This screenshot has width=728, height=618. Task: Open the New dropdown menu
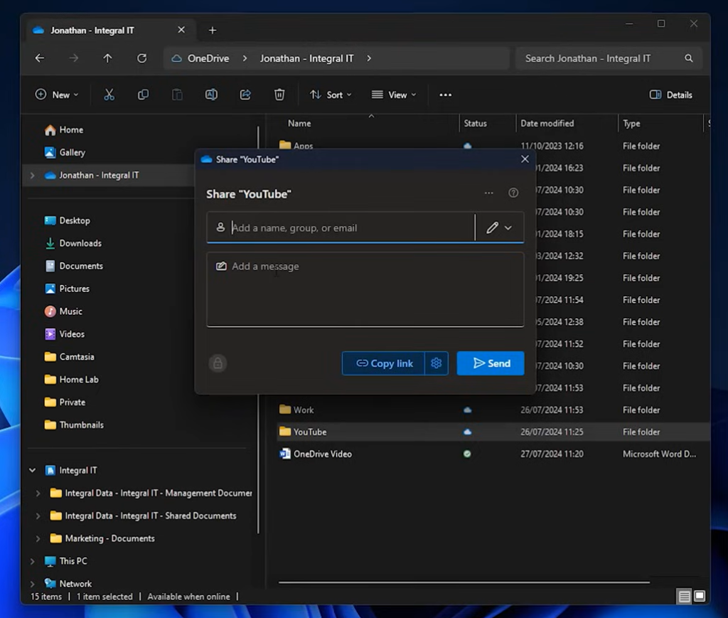tap(57, 95)
